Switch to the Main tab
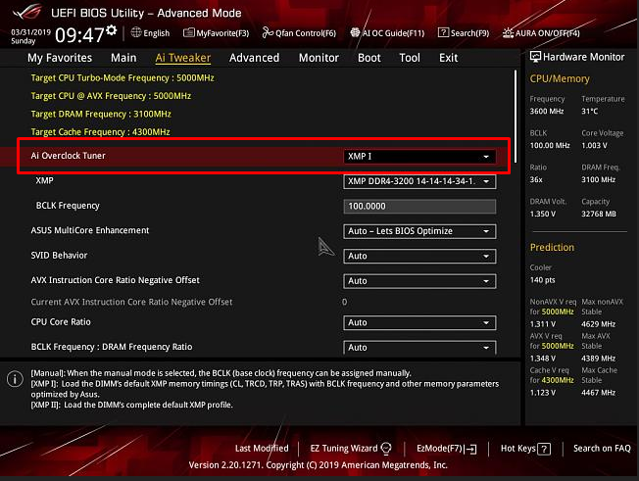The image size is (639, 481). (x=123, y=58)
